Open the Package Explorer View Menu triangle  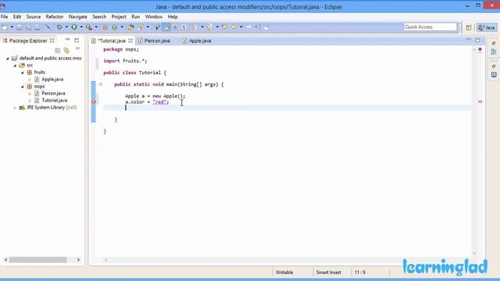point(77,49)
